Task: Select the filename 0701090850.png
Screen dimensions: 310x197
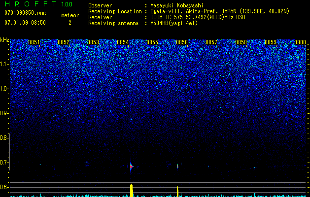Action: 25,13
